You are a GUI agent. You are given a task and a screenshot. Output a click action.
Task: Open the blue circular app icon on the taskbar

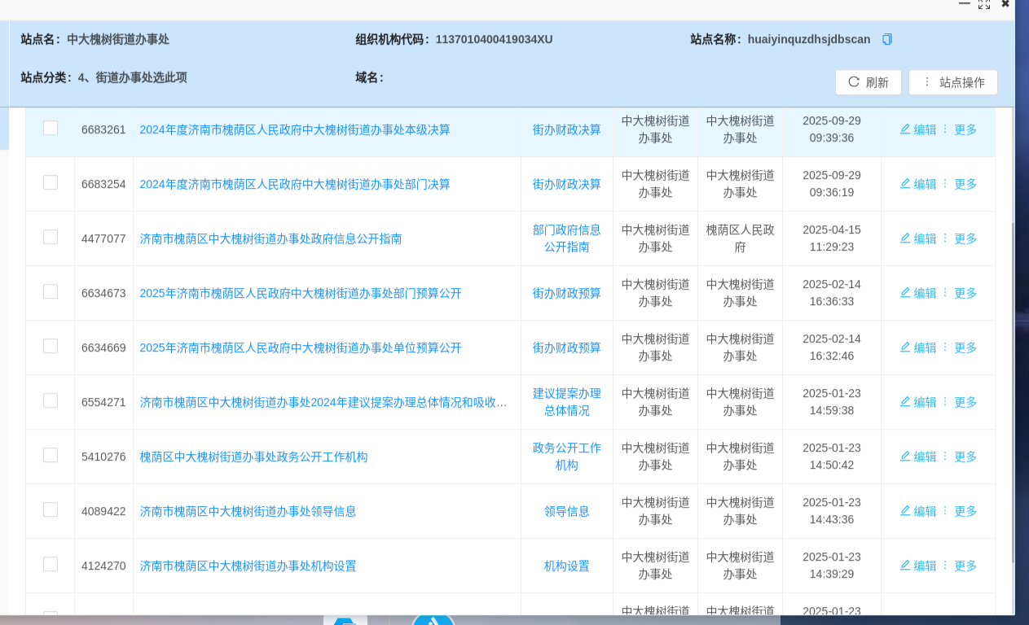(433, 619)
